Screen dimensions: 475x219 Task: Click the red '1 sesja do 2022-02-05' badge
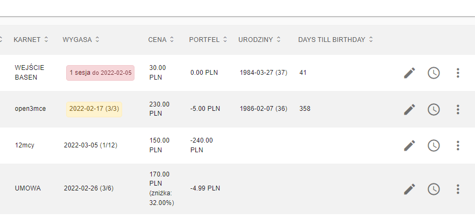(100, 73)
